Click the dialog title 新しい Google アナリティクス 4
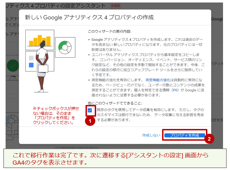The image size is (230, 170). pyautogui.click(x=89, y=17)
